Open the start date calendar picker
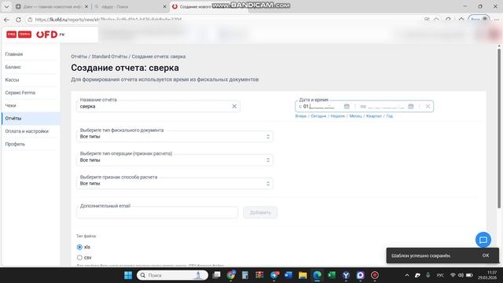This screenshot has width=503, height=283. tap(347, 106)
